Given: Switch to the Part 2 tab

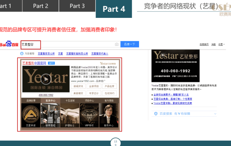Looking at the screenshot, I should (x=41, y=6).
